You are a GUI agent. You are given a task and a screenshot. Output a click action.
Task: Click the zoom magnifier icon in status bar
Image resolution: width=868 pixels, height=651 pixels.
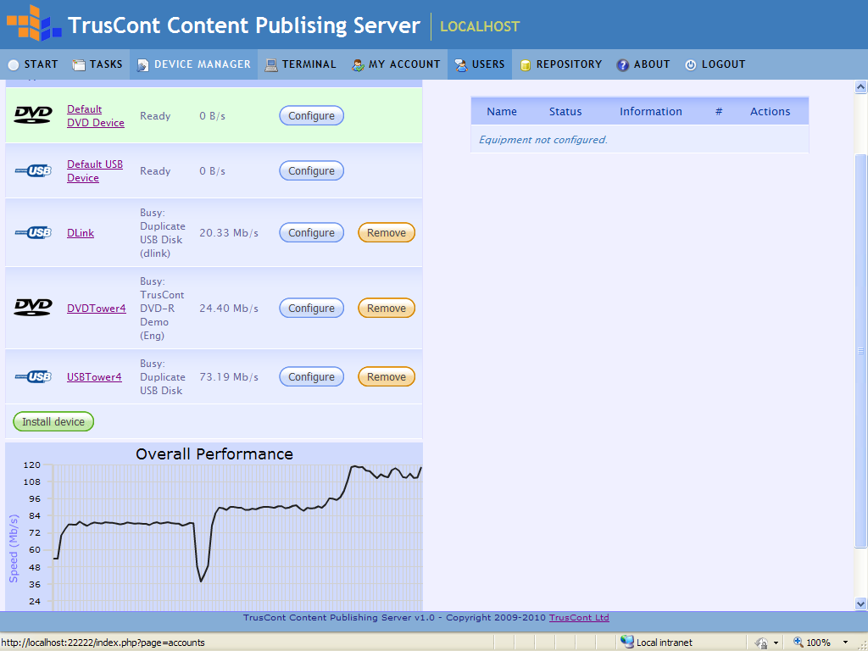coord(798,643)
